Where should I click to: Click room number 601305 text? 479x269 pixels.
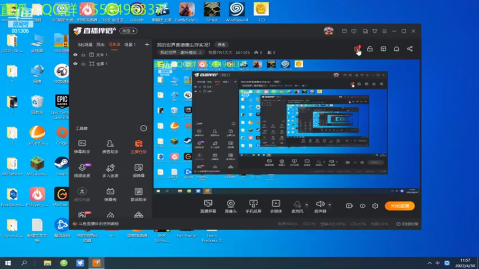pyautogui.click(x=242, y=53)
